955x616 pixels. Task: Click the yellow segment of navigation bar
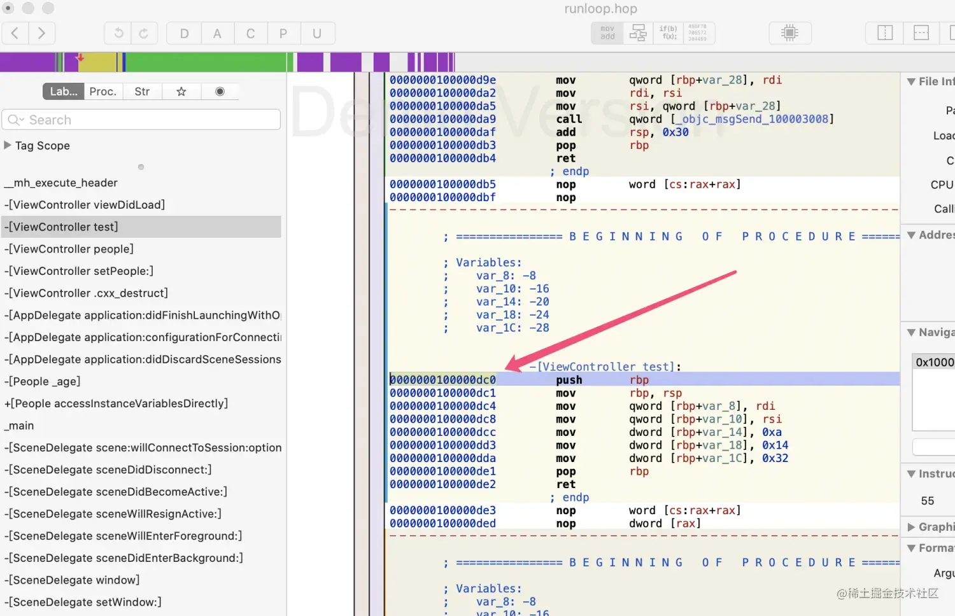[97, 62]
